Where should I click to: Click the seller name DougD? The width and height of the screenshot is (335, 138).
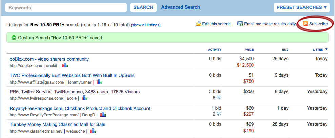tap(88, 115)
